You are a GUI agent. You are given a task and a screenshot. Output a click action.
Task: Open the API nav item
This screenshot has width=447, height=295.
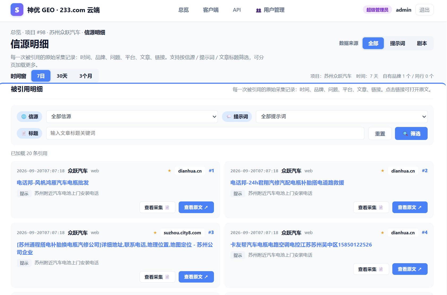pos(237,10)
